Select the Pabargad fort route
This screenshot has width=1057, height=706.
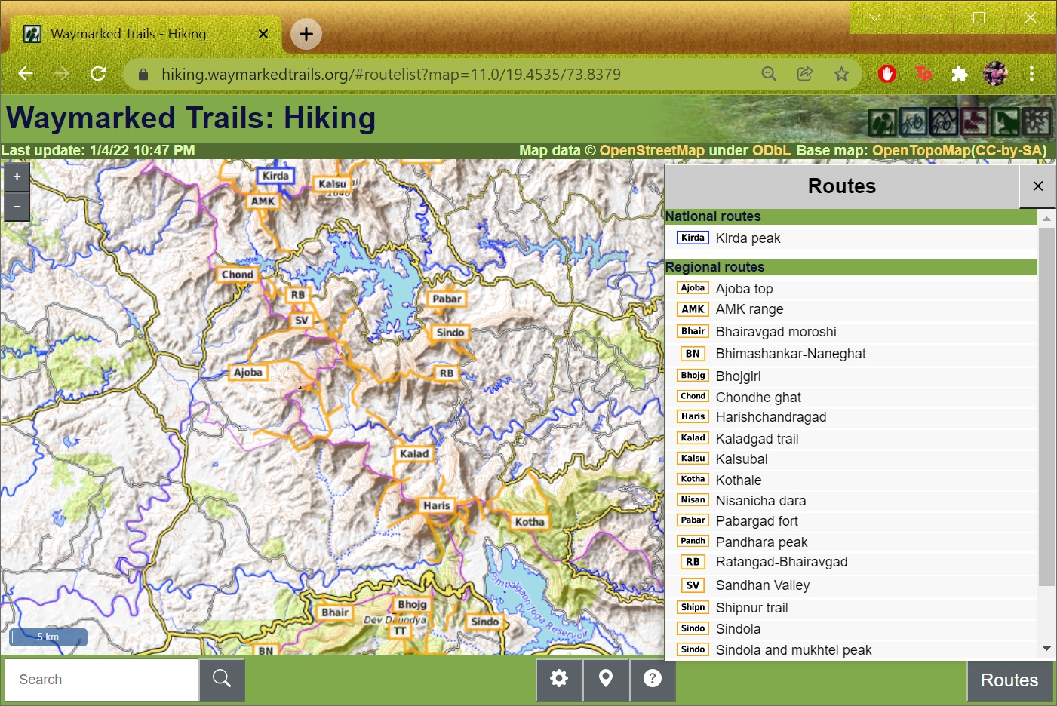(x=851, y=520)
